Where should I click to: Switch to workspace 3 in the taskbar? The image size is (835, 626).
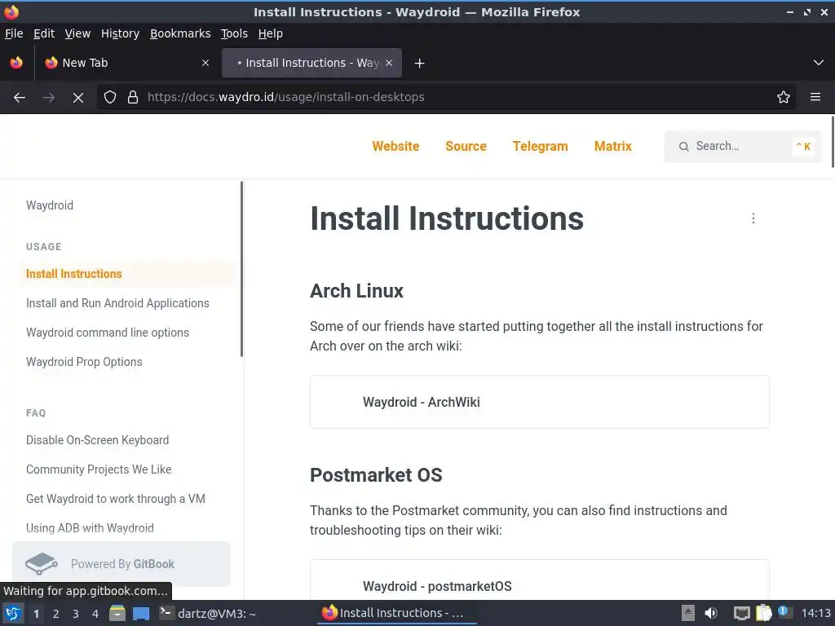[x=76, y=614]
